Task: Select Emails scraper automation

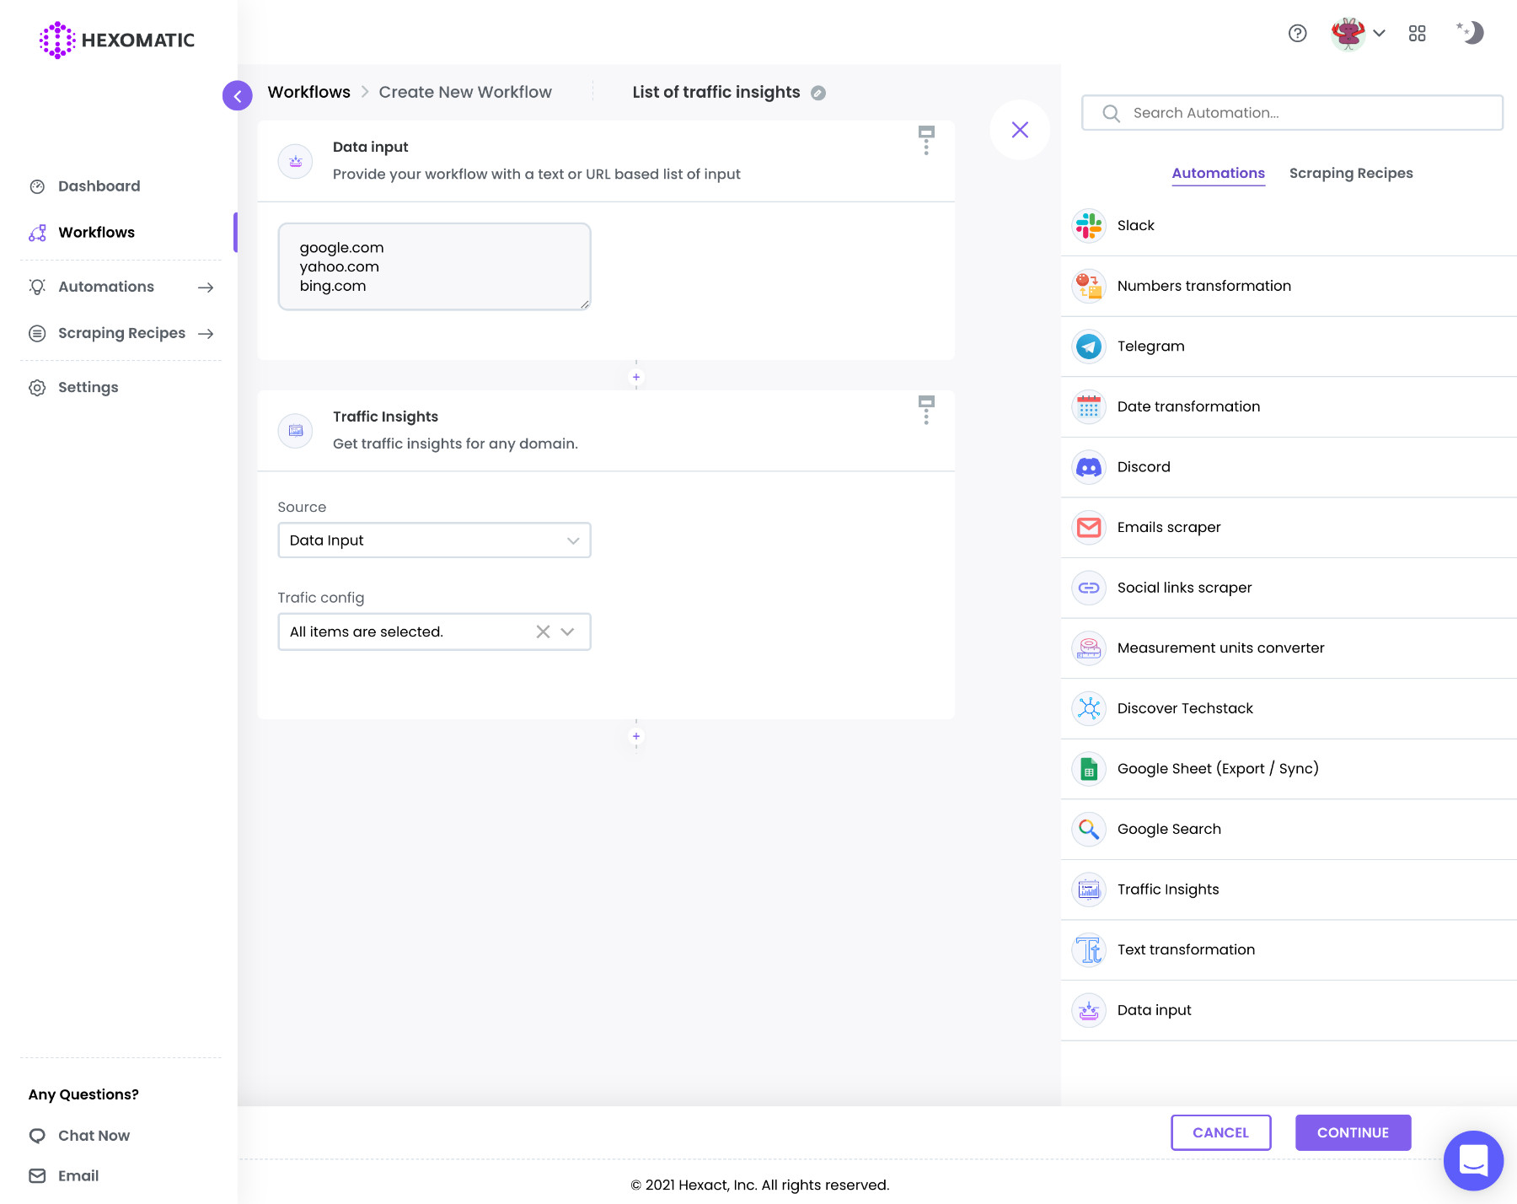Action: click(x=1289, y=527)
